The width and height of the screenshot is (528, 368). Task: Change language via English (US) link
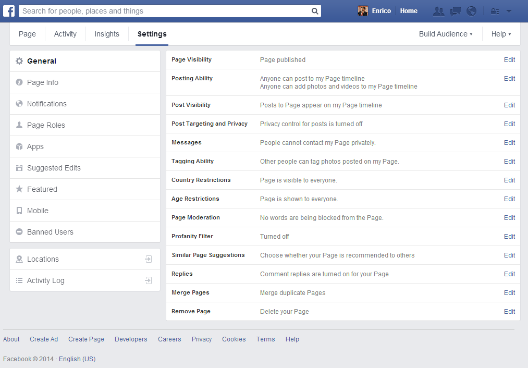[x=77, y=359]
